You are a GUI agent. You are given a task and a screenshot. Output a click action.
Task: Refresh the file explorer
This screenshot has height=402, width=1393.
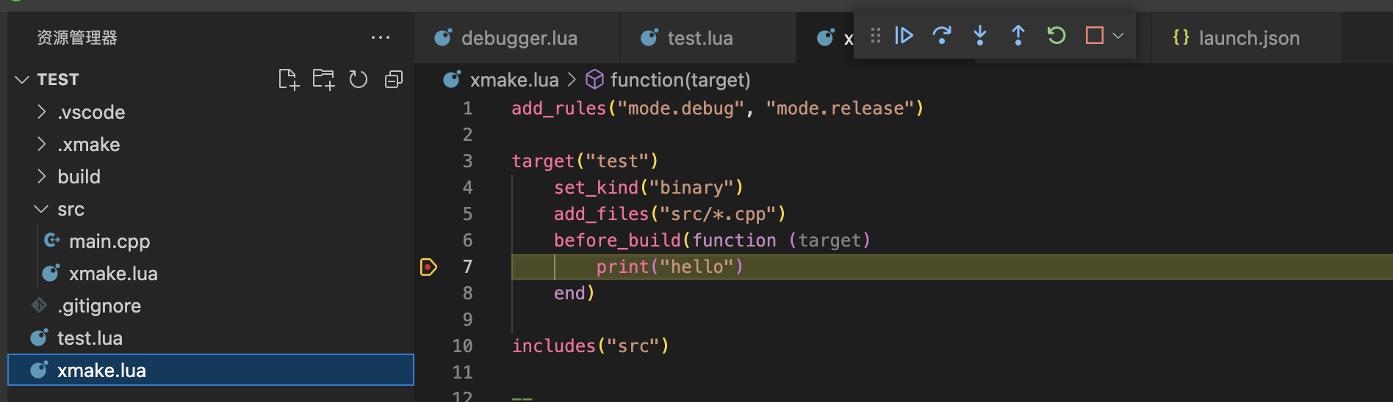click(x=359, y=79)
